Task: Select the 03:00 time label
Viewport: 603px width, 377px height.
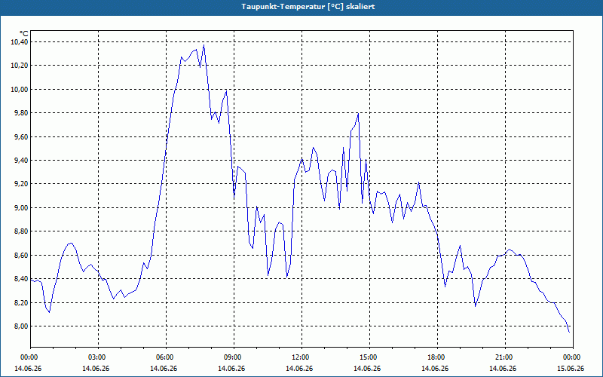Action: click(x=99, y=357)
